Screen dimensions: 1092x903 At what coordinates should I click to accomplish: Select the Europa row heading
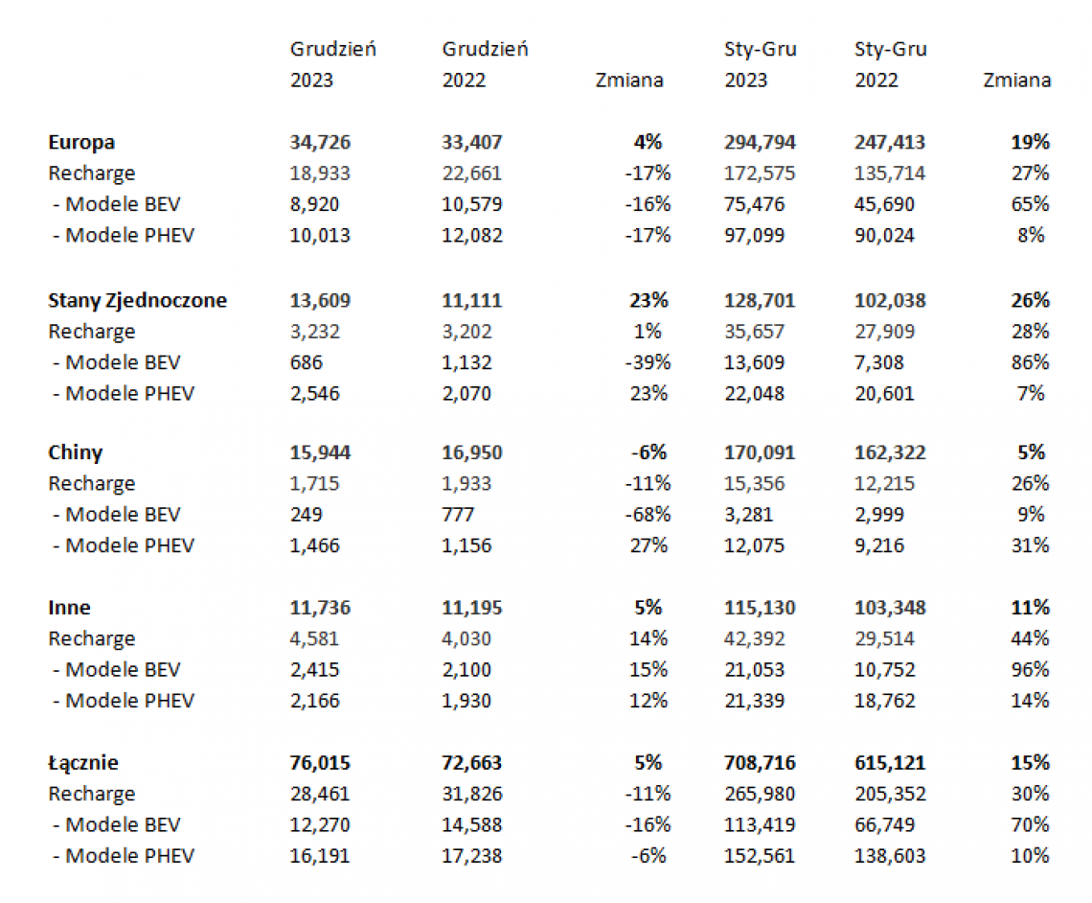pyautogui.click(x=81, y=142)
